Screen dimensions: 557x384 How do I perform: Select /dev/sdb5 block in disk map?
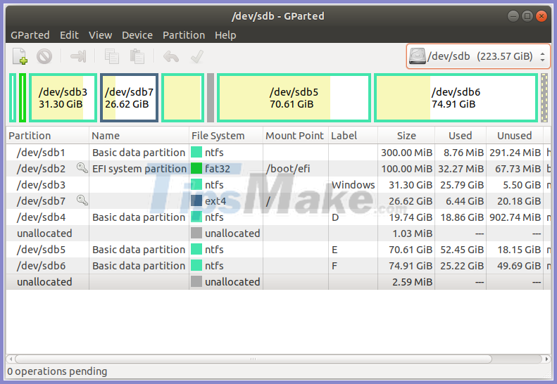click(x=294, y=98)
